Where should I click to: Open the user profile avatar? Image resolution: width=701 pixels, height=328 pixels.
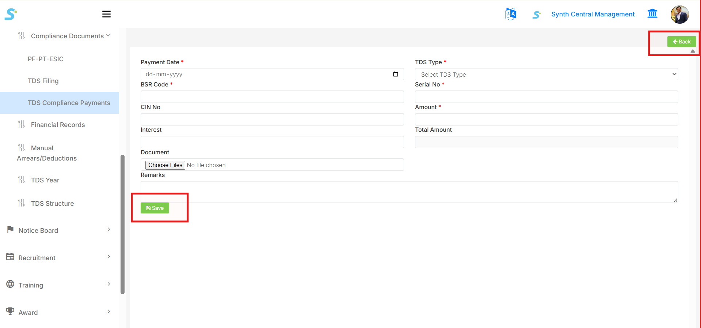click(679, 15)
